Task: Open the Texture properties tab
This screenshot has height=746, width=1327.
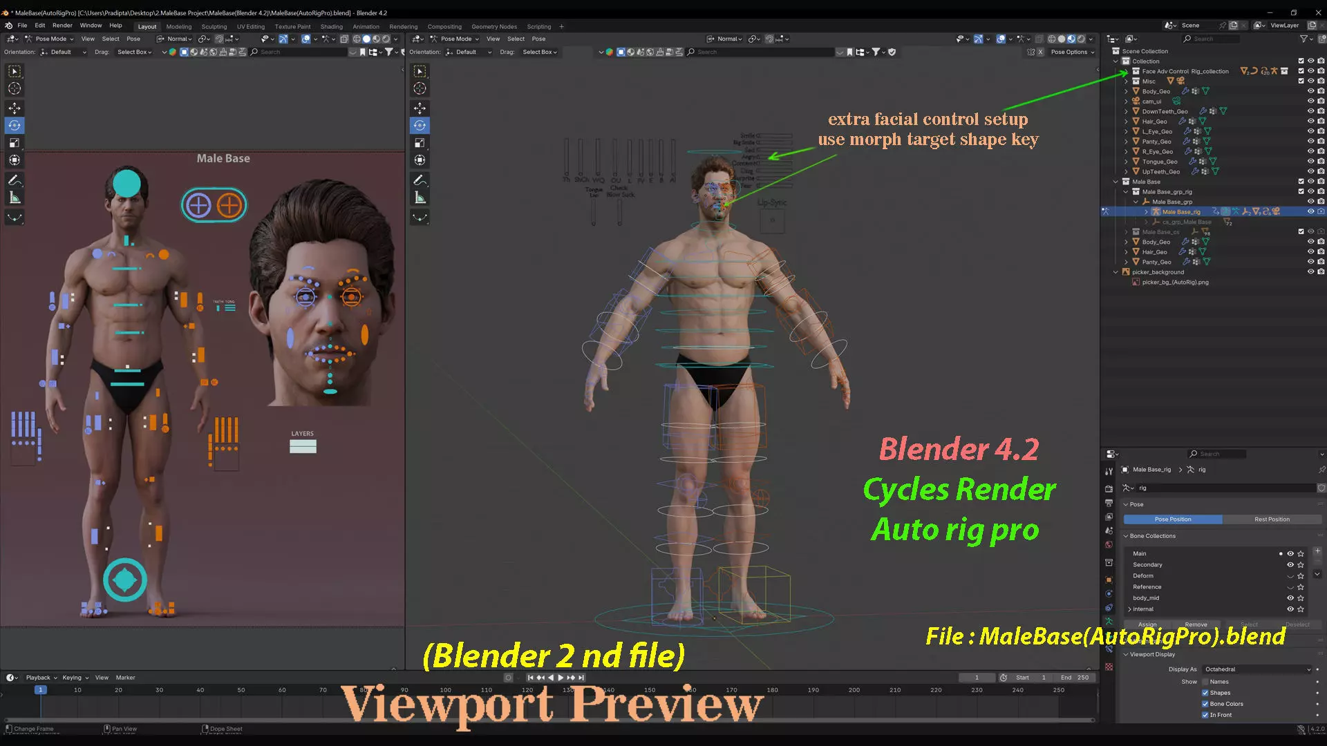Action: (x=1109, y=667)
